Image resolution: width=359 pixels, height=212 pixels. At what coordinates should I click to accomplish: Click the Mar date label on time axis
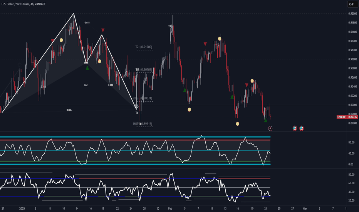tap(305, 209)
